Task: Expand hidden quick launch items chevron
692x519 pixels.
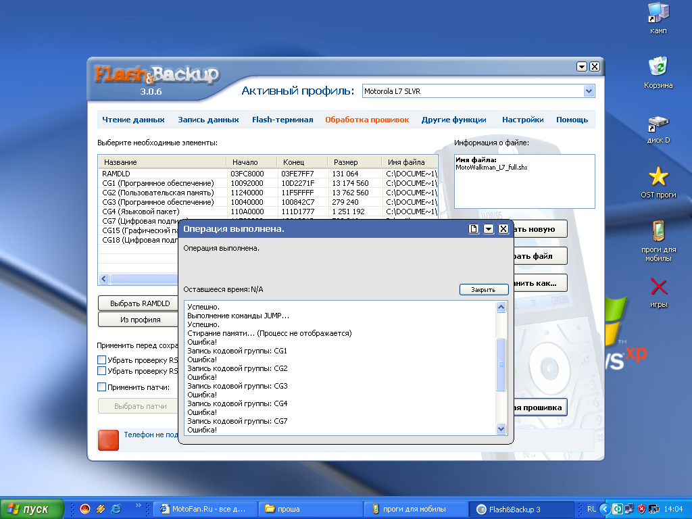Action: (138, 505)
